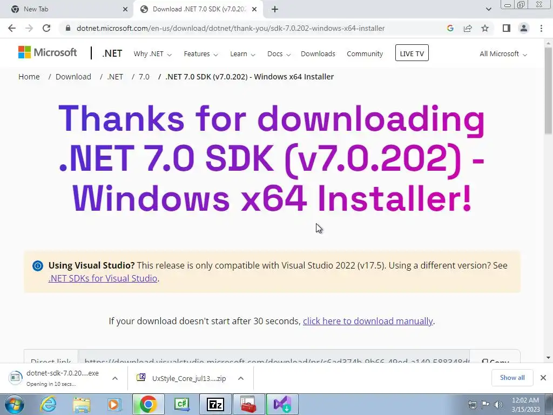Expand the Why .NET menu
553x415 pixels.
point(152,53)
